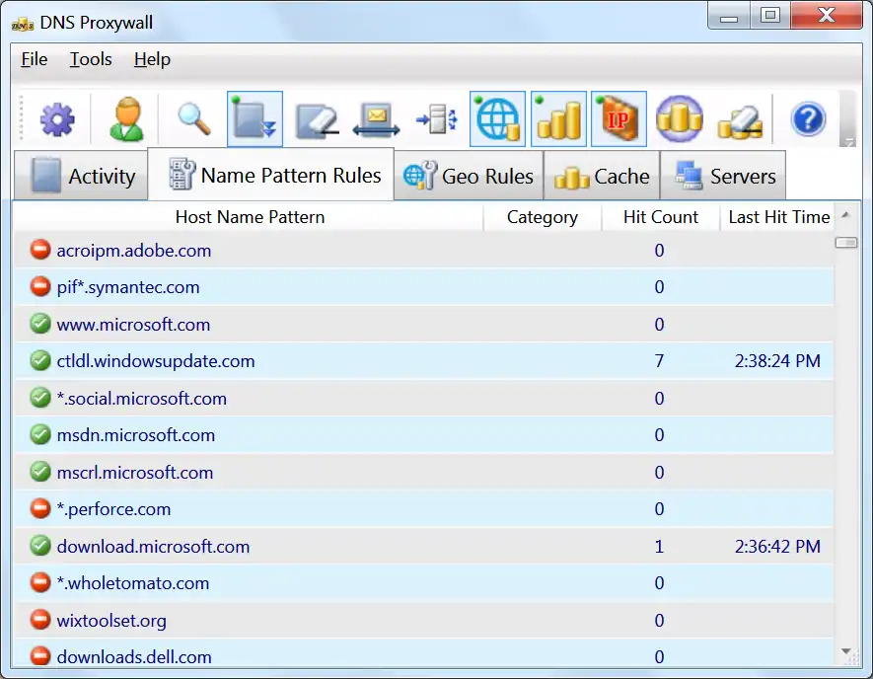
Task: Click the block icon for downloads.dell.com
Action: (x=40, y=655)
